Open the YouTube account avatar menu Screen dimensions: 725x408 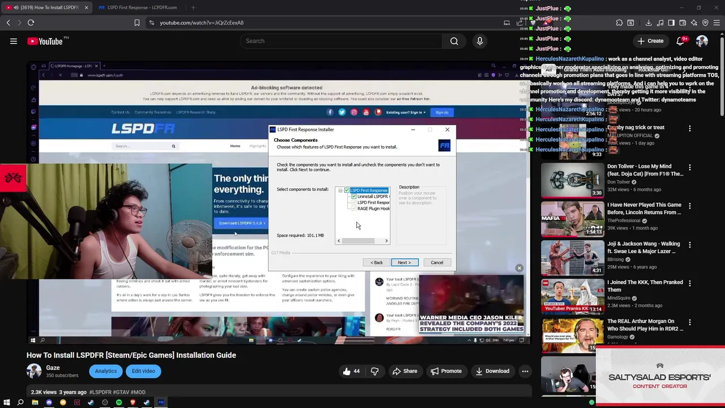point(702,41)
